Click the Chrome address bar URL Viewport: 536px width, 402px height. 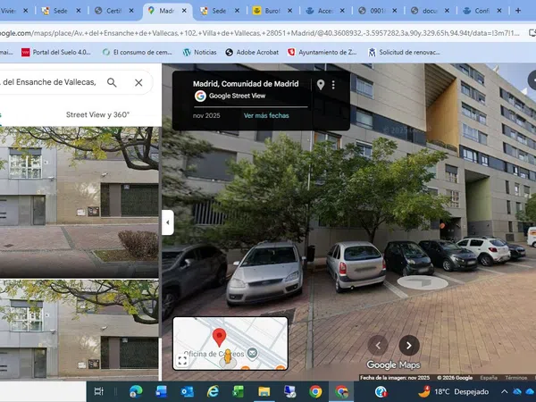point(260,33)
